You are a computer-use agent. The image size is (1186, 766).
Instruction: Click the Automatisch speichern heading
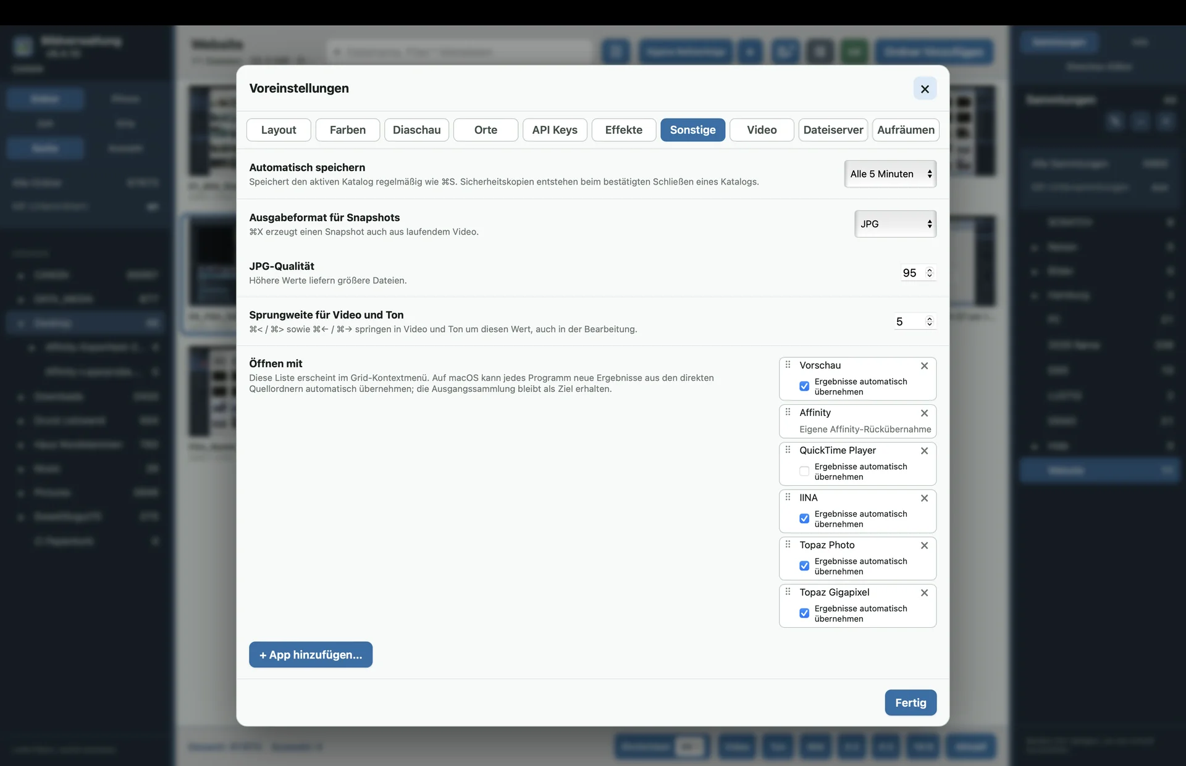point(307,167)
